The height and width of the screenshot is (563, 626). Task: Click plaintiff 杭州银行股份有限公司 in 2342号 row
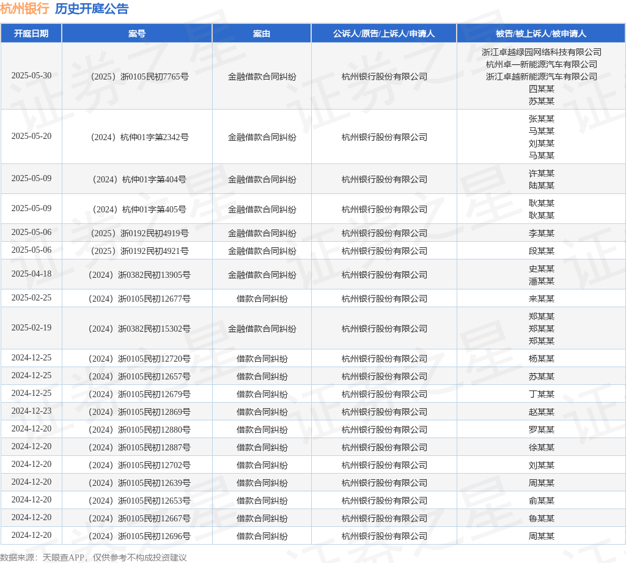click(x=384, y=138)
